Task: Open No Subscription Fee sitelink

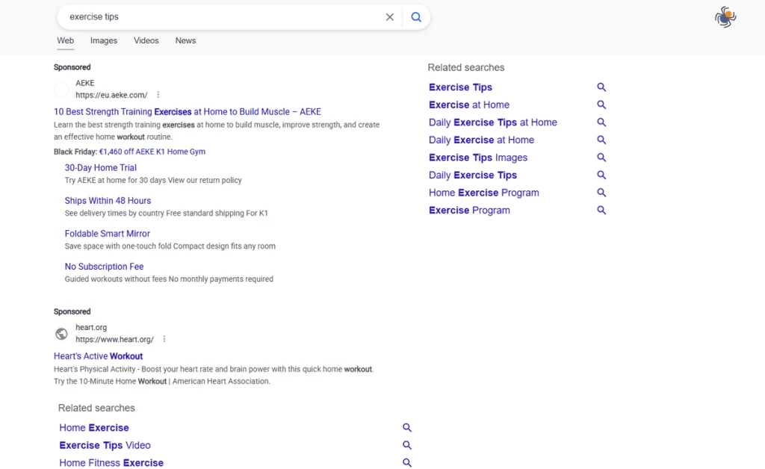Action: (x=104, y=267)
